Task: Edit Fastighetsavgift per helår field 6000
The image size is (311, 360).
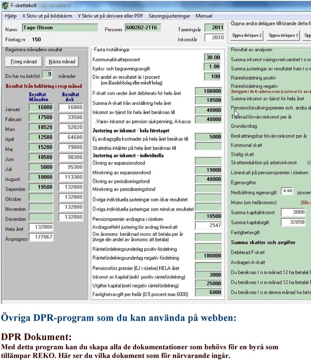Action: pos(208,292)
